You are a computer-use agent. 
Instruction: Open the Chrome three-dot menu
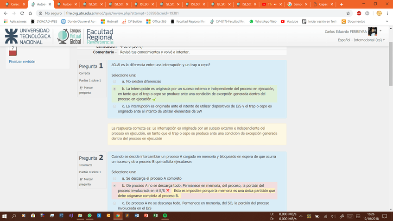coord(387,13)
